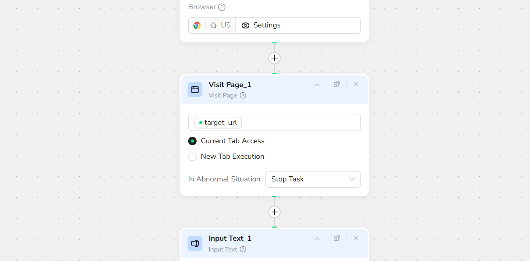Collapse the Visit Page_1 card
This screenshot has height=261, width=530.
click(317, 85)
